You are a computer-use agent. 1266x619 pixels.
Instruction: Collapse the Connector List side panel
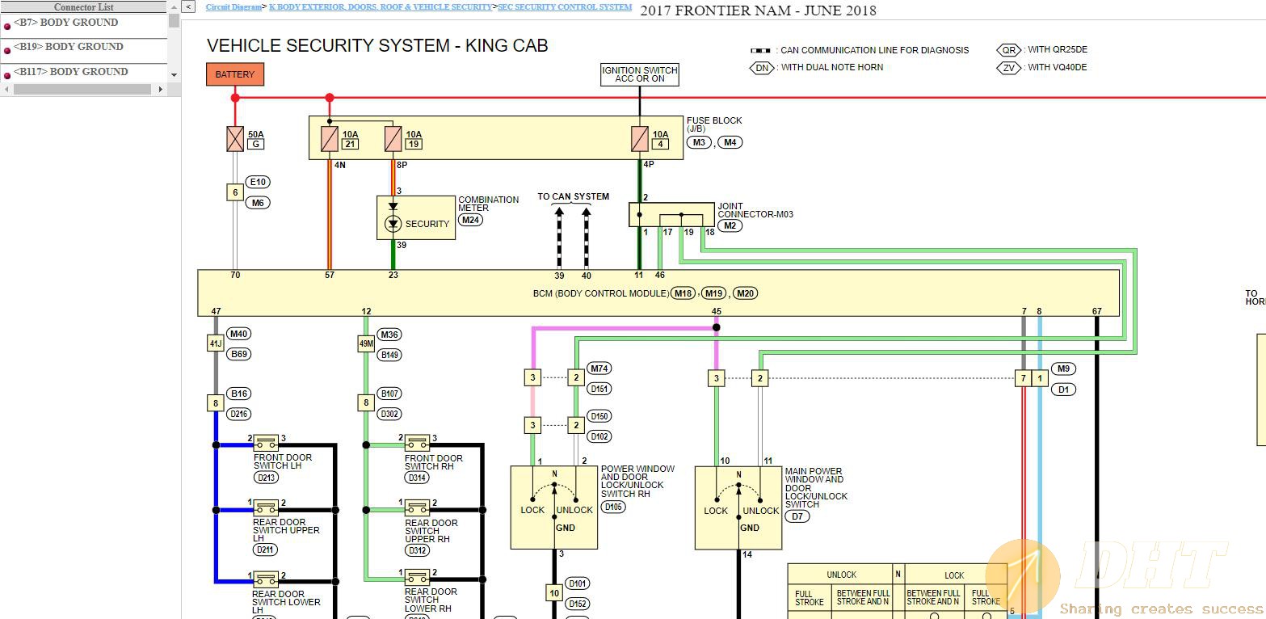187,6
